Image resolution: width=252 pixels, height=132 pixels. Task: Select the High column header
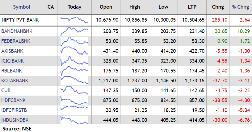(x=135, y=7)
